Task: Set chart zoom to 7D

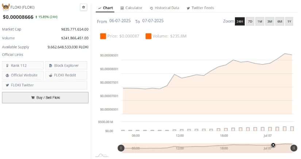Action: click(250, 21)
